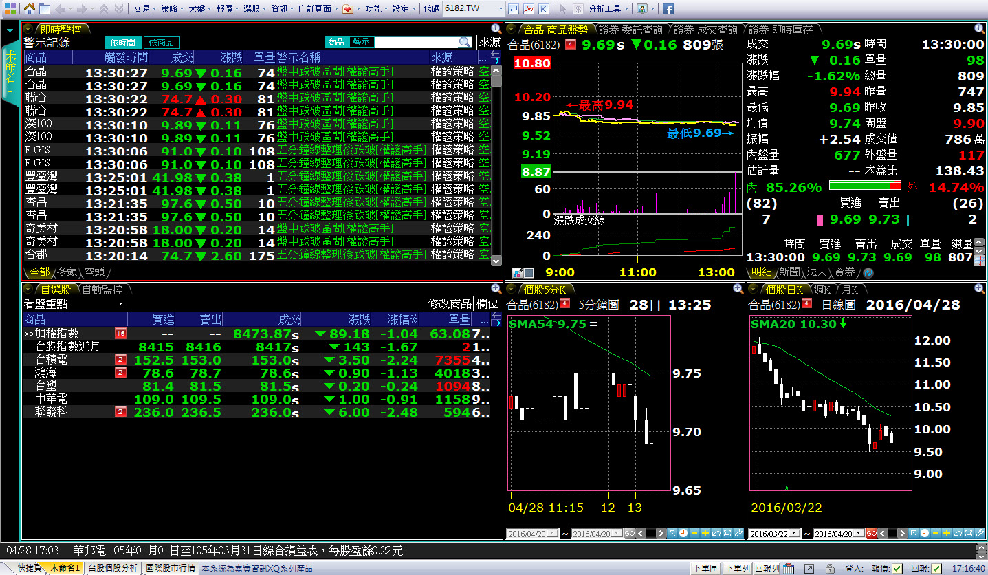
Task: Click the magnifier icon in 即時監控 panel header
Action: tap(496, 29)
